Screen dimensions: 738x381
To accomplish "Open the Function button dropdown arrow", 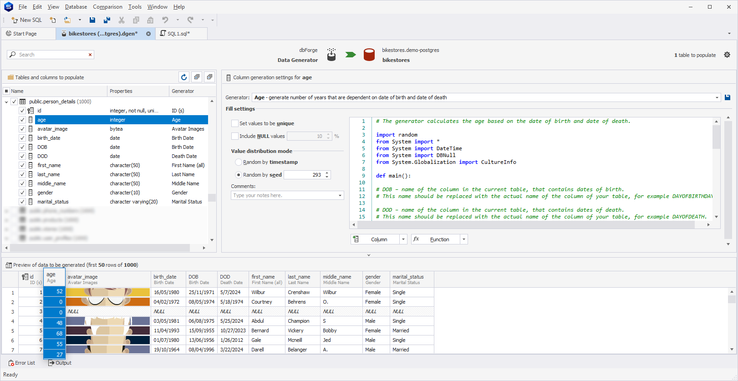I will click(464, 239).
